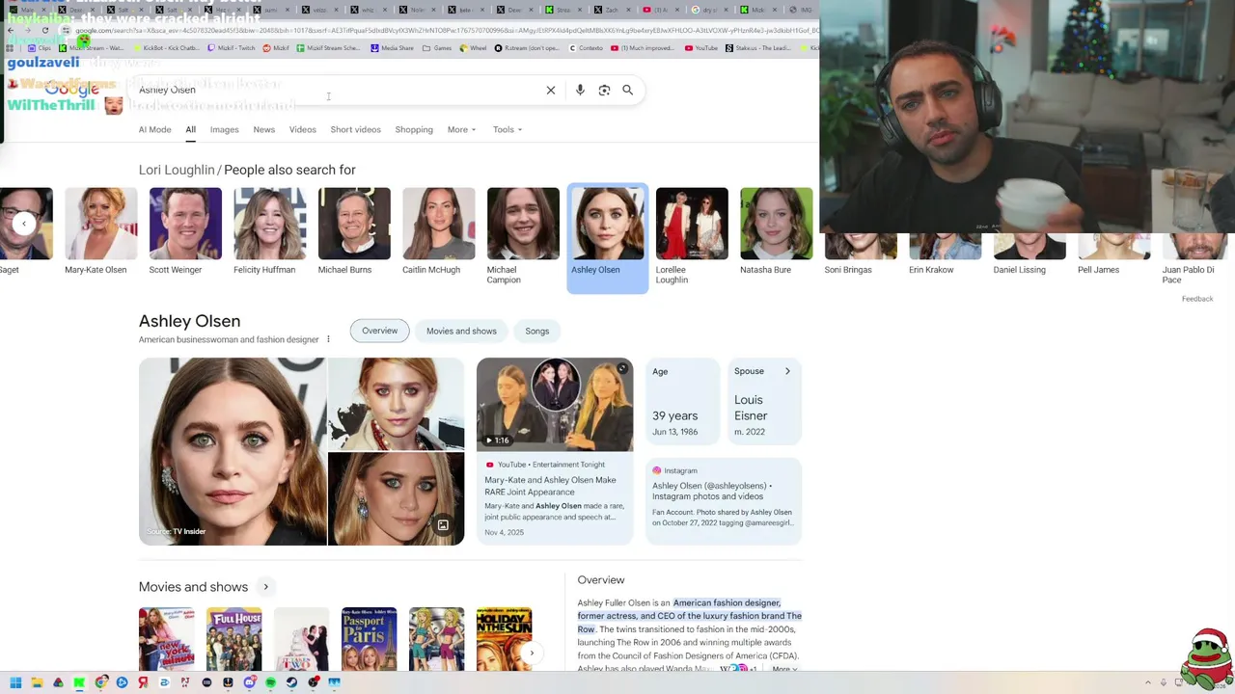The height and width of the screenshot is (694, 1235).
Task: Select the Overview chip
Action: 379,331
